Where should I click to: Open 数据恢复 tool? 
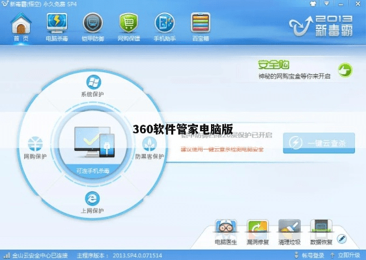[x=321, y=232]
